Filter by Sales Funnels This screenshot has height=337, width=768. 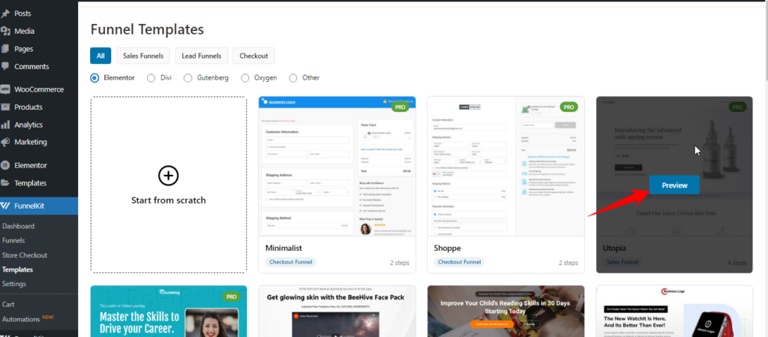point(143,56)
